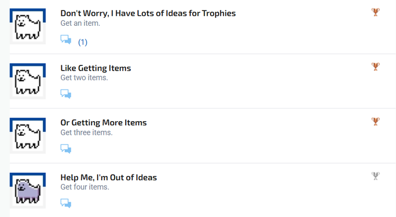396x217 pixels.
Task: Open the Help Me, I'm Out of Ideas title
Action: click(x=109, y=177)
